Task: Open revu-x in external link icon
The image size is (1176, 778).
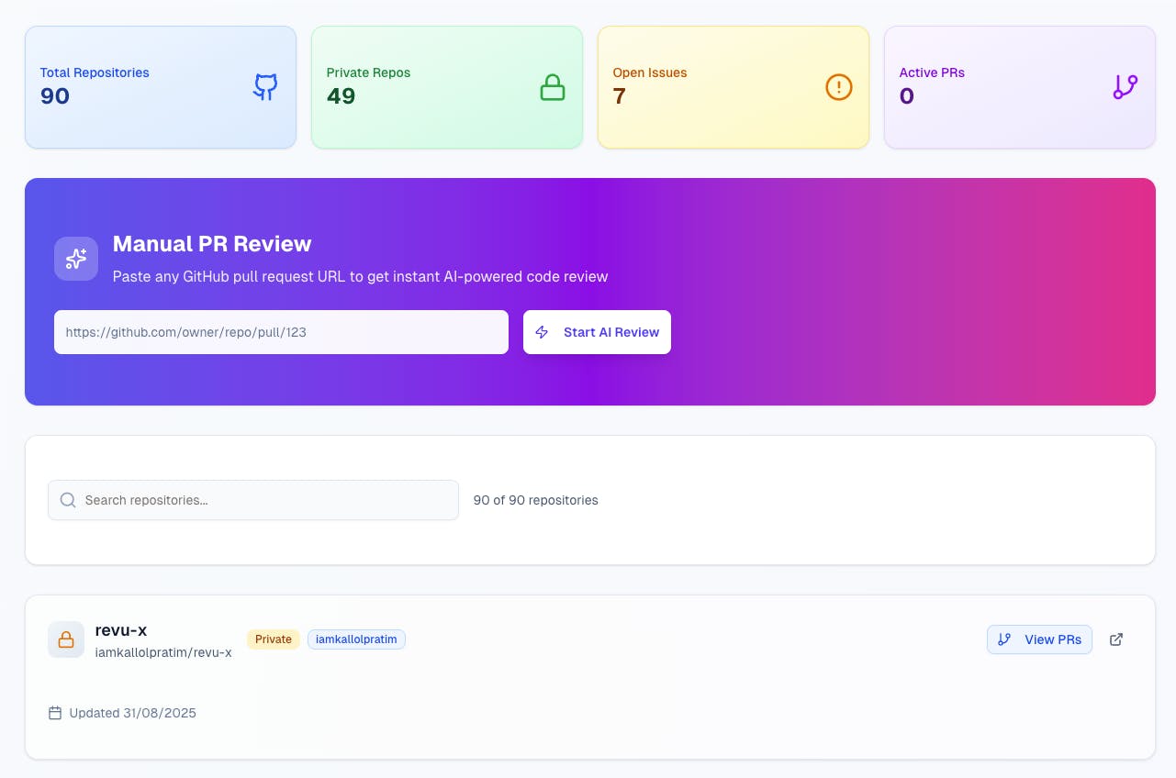Action: (1116, 639)
